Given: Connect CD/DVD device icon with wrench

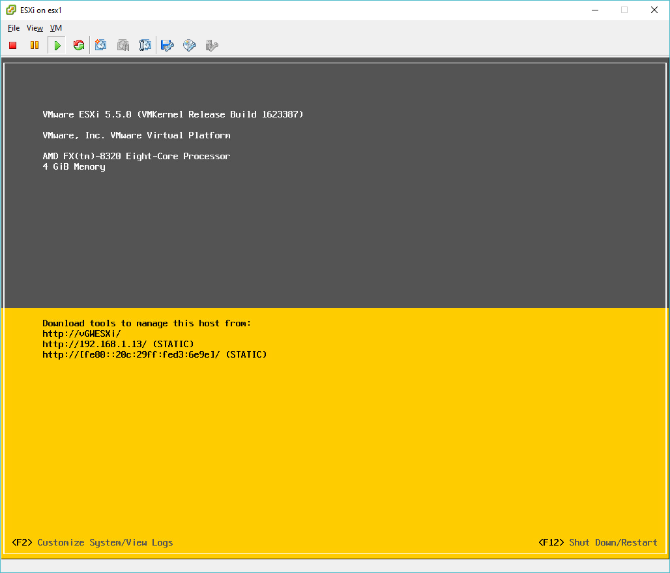Looking at the screenshot, I should [190, 46].
